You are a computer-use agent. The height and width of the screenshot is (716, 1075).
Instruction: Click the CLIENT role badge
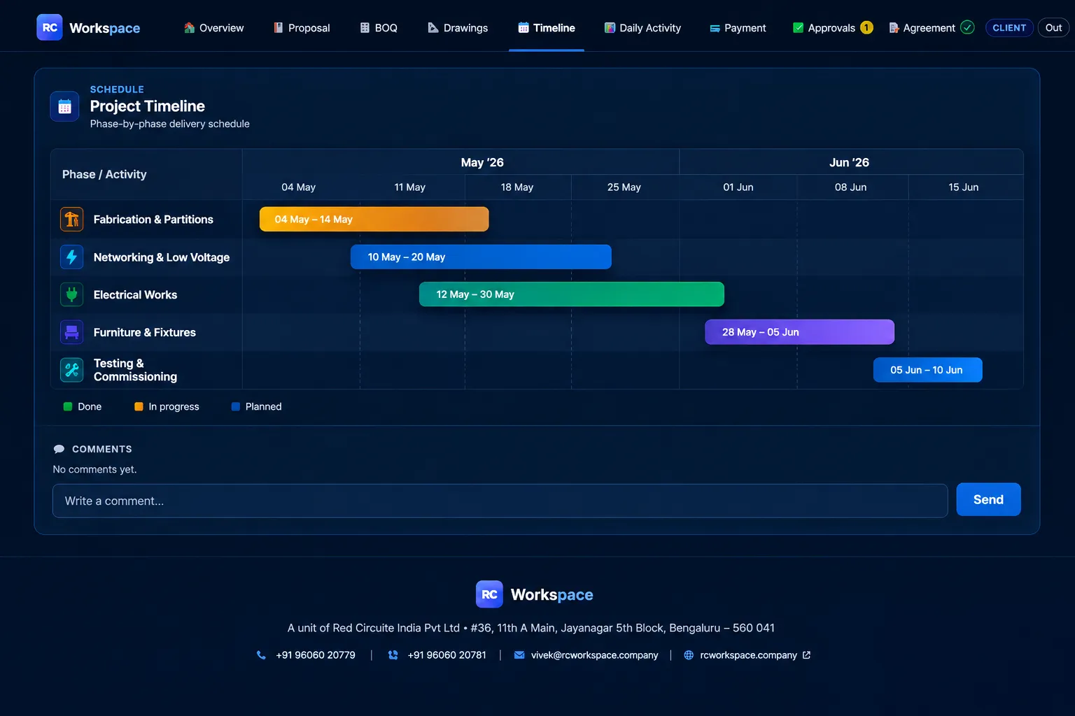[1009, 28]
